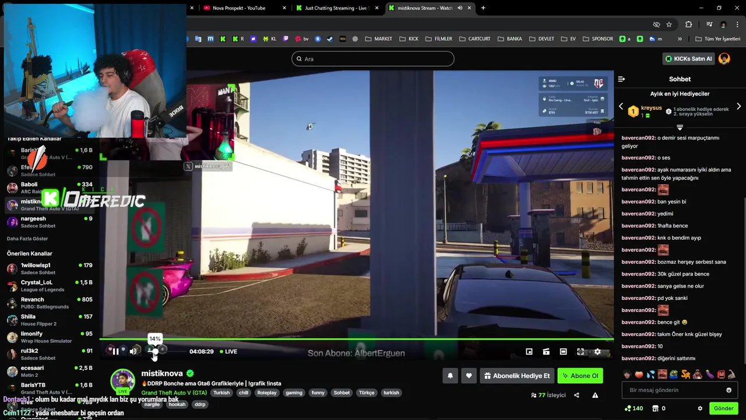Image resolution: width=746 pixels, height=420 pixels.
Task: Open the Revanch recommended channel
Action: pos(50,303)
